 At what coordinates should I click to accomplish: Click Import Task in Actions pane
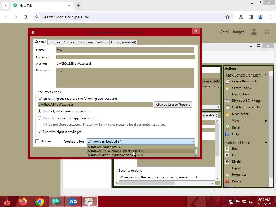[241, 94]
